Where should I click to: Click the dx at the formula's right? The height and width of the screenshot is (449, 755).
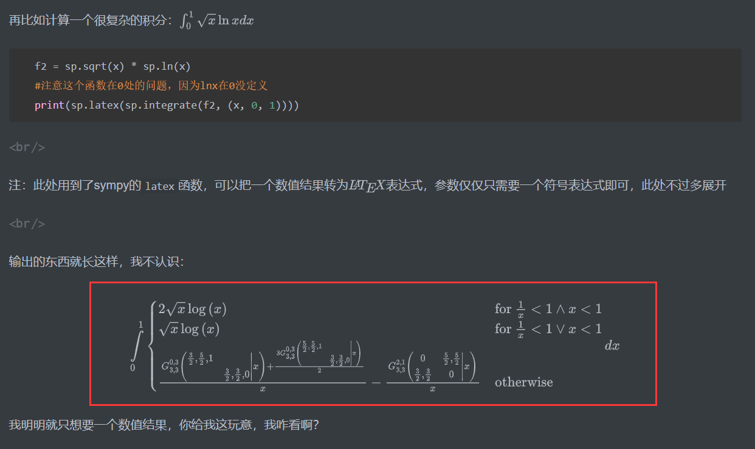(x=612, y=346)
